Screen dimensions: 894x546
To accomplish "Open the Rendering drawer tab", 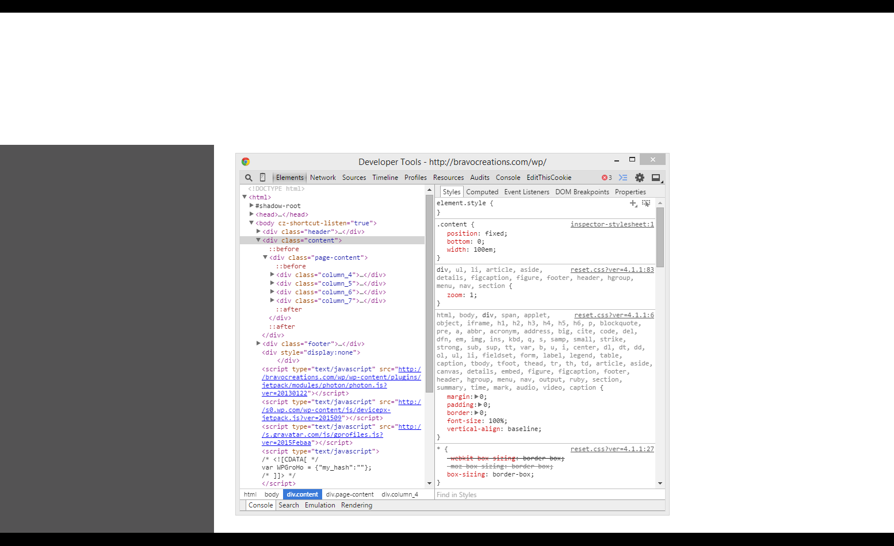I will coord(357,505).
